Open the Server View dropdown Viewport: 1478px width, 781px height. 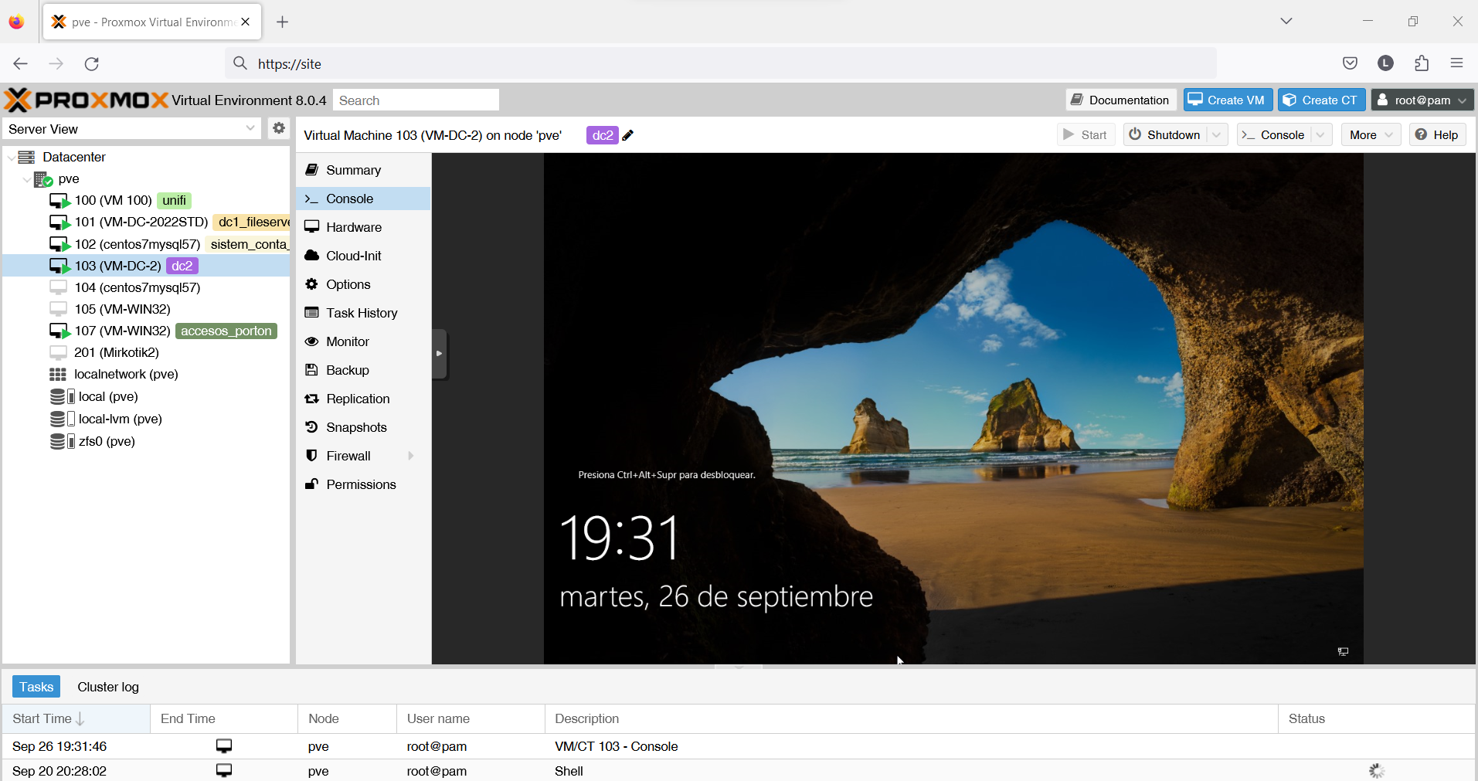[250, 128]
